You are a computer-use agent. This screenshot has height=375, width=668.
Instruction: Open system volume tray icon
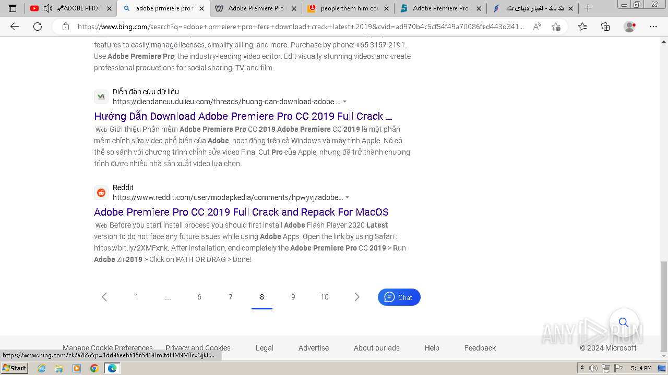coord(593,368)
